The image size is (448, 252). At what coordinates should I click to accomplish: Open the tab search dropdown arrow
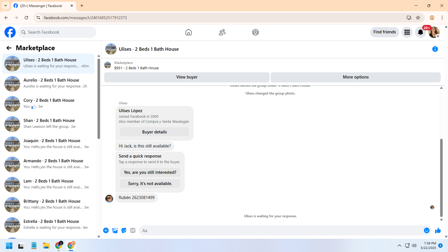(x=6, y=6)
